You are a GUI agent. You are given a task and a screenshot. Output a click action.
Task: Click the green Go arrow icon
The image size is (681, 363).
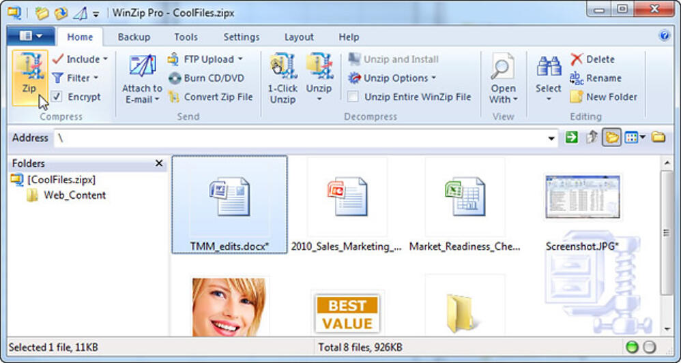pyautogui.click(x=572, y=138)
